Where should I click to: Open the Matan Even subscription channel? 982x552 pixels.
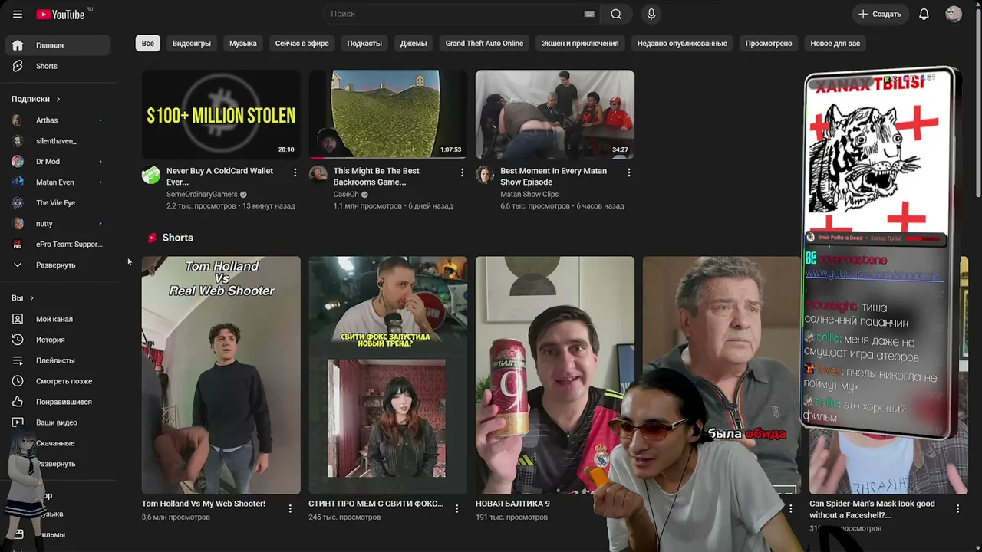pyautogui.click(x=58, y=182)
